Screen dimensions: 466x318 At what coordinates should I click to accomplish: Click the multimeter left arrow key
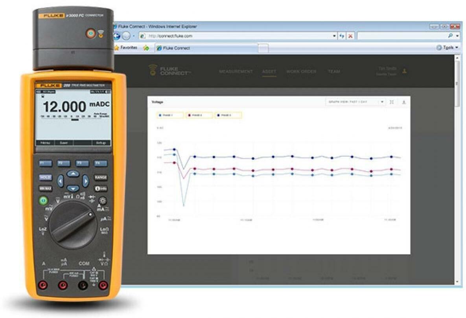click(60, 181)
